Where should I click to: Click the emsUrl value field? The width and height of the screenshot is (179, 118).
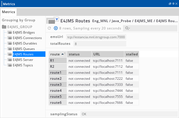[x=96, y=37]
